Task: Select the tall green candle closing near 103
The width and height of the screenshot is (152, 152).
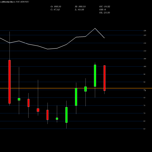Action: click(95, 76)
